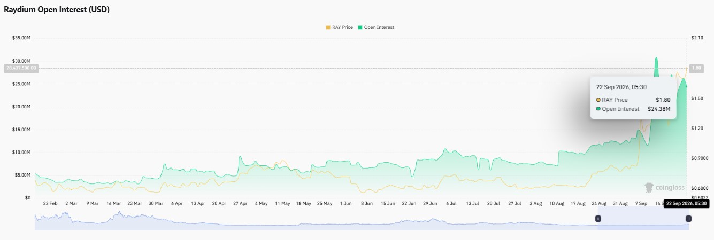Screen dimensions: 714x240
Task: Click the 6 Apr date label
Action: pos(176,204)
